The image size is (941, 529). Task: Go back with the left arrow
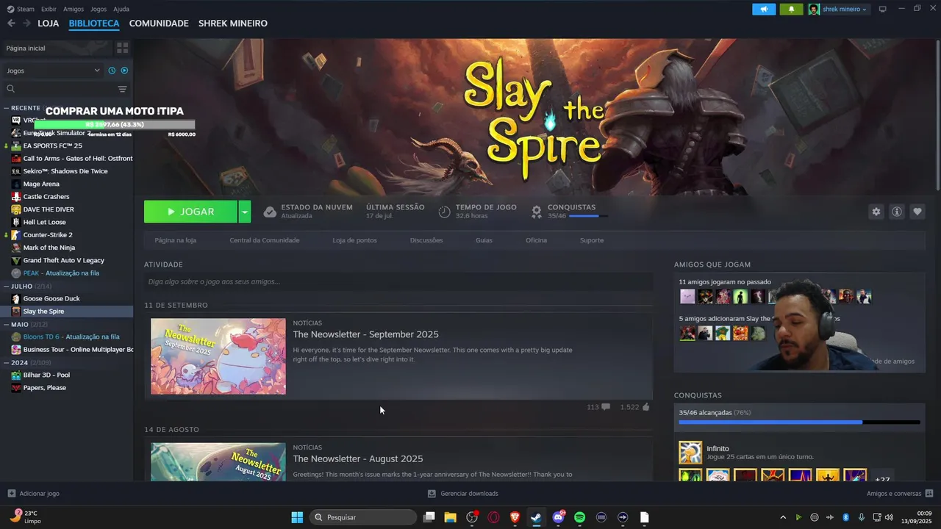[11, 24]
